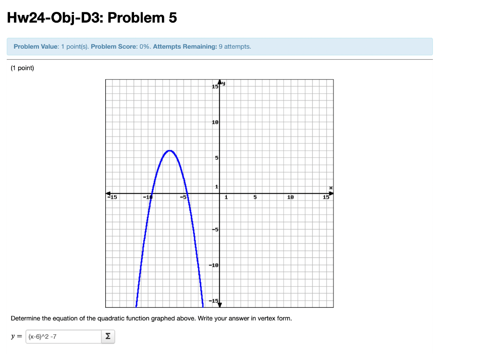Click the Σ symbol beside the answer box
492x354 pixels.
point(108,336)
